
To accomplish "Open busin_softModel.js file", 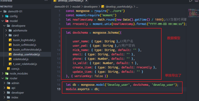I will [x=25, y=45].
